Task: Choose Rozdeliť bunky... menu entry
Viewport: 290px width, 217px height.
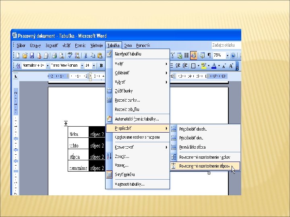Action: coord(138,100)
